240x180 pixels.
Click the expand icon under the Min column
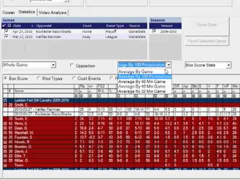click(x=234, y=96)
